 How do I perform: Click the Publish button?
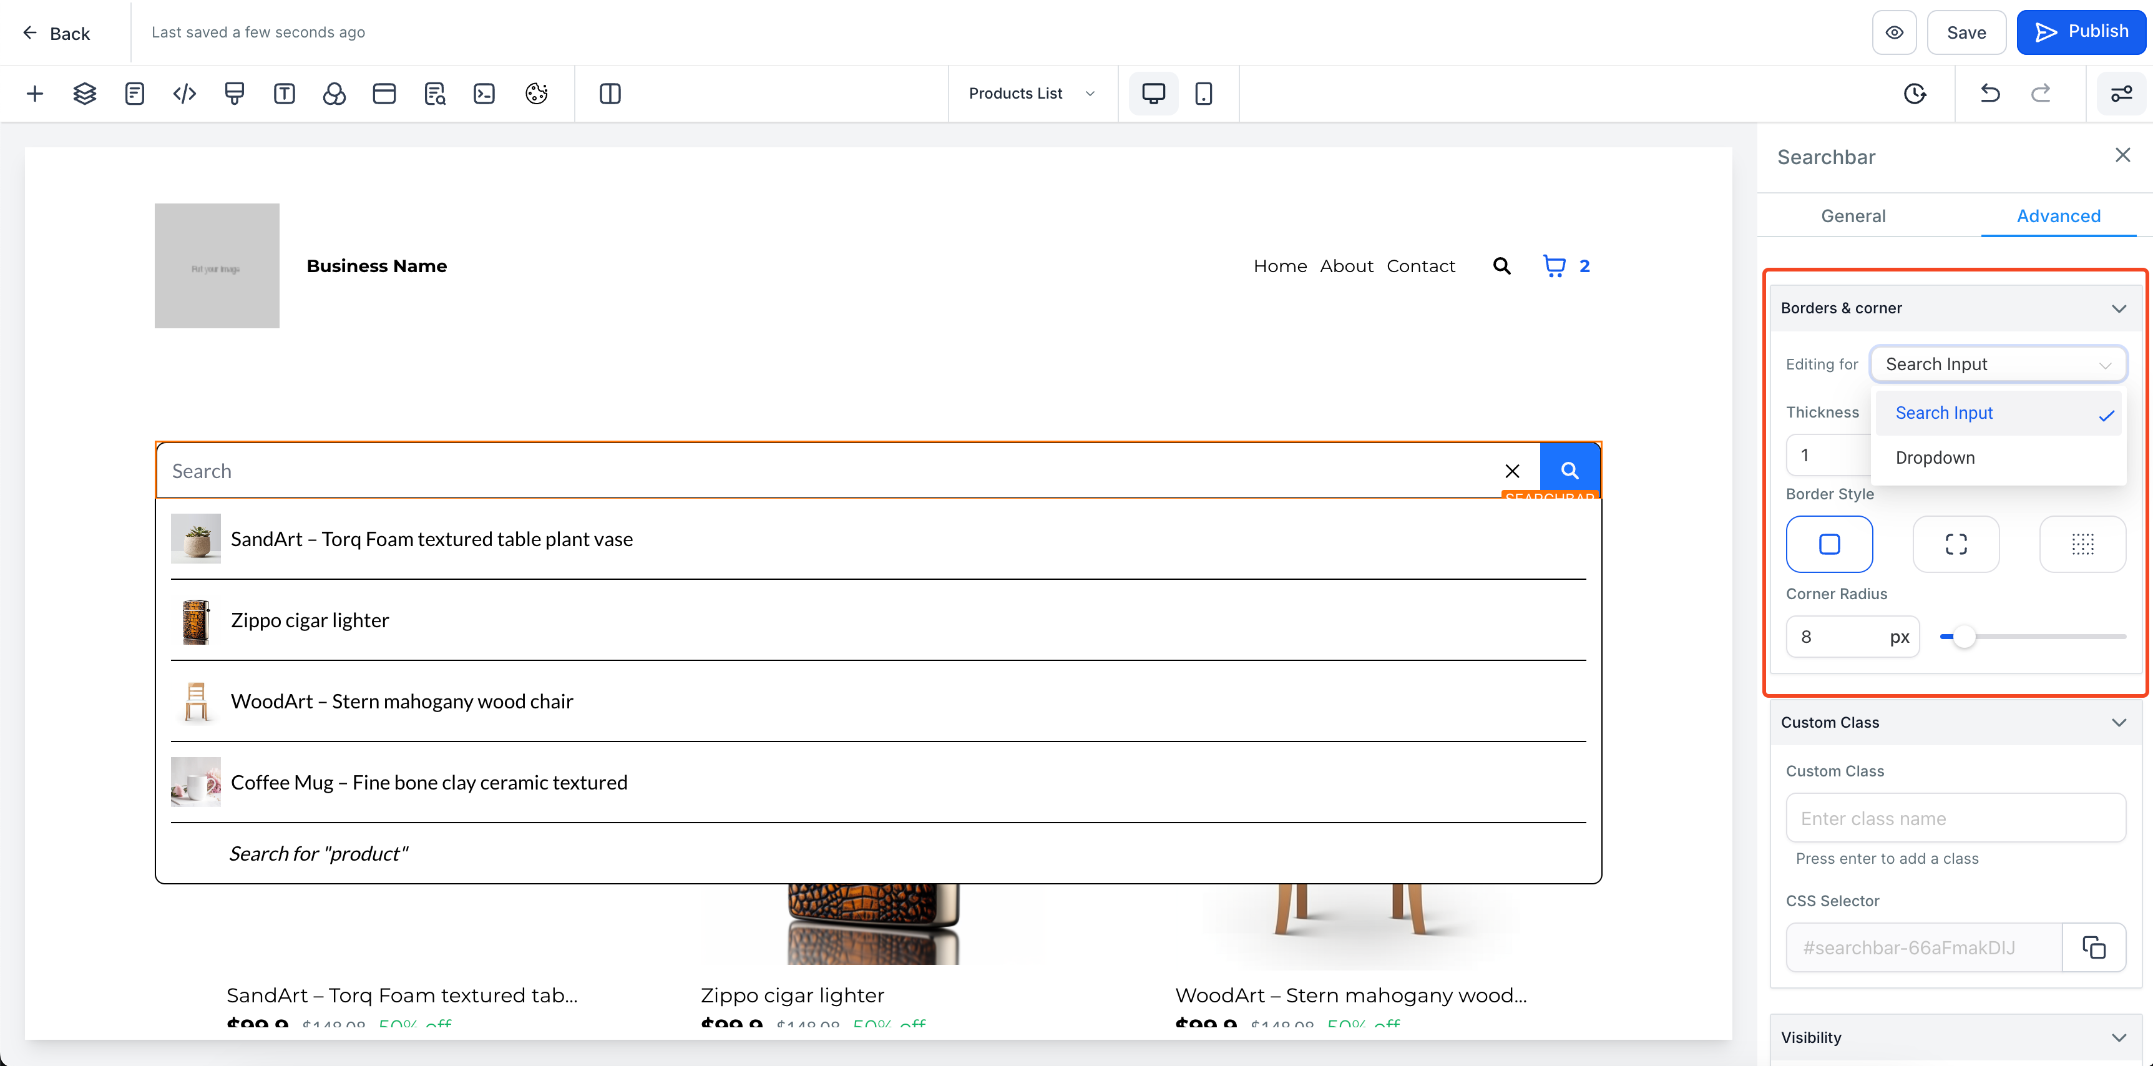[x=2081, y=32]
